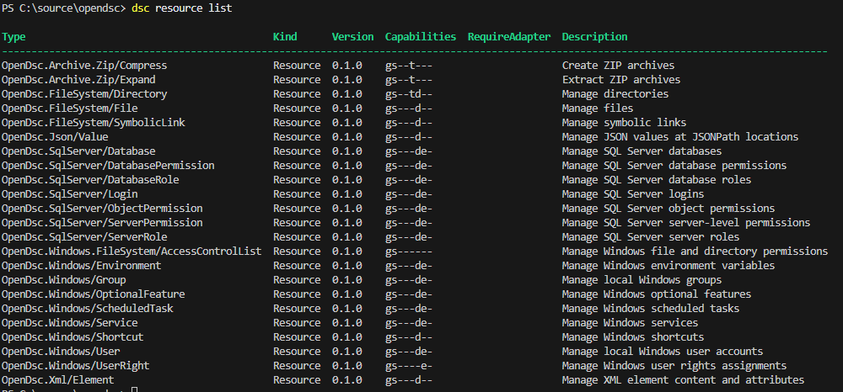Image resolution: width=843 pixels, height=392 pixels.
Task: Click the Capabilities column header
Action: [420, 37]
